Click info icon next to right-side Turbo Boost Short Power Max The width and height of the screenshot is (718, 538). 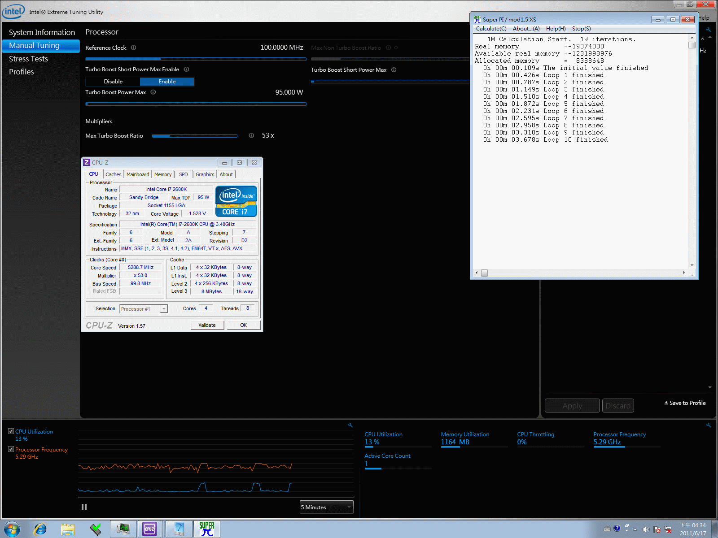coord(394,69)
